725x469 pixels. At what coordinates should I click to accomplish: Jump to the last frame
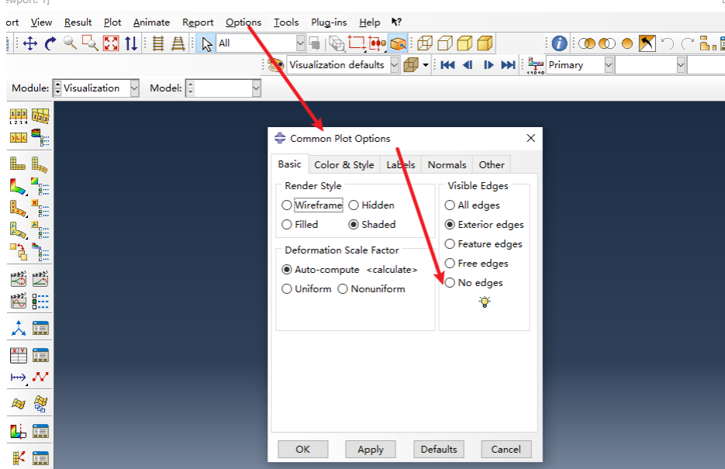click(508, 65)
